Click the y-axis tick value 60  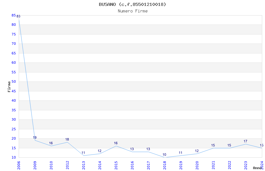click(x=14, y=63)
